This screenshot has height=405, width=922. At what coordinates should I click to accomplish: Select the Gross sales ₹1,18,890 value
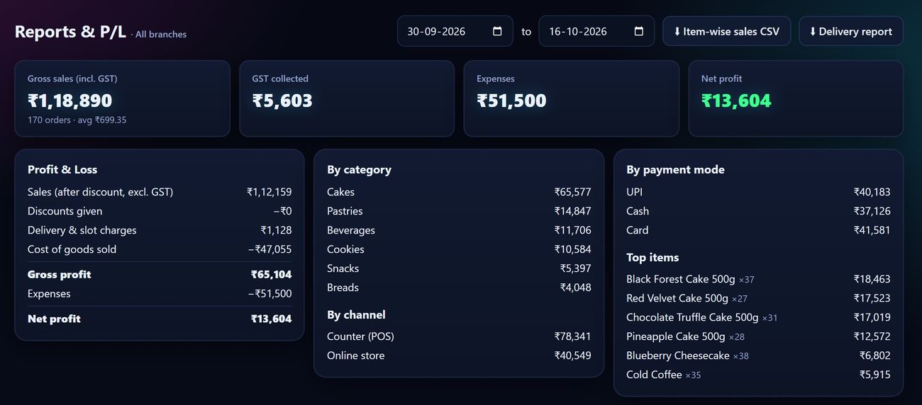70,101
